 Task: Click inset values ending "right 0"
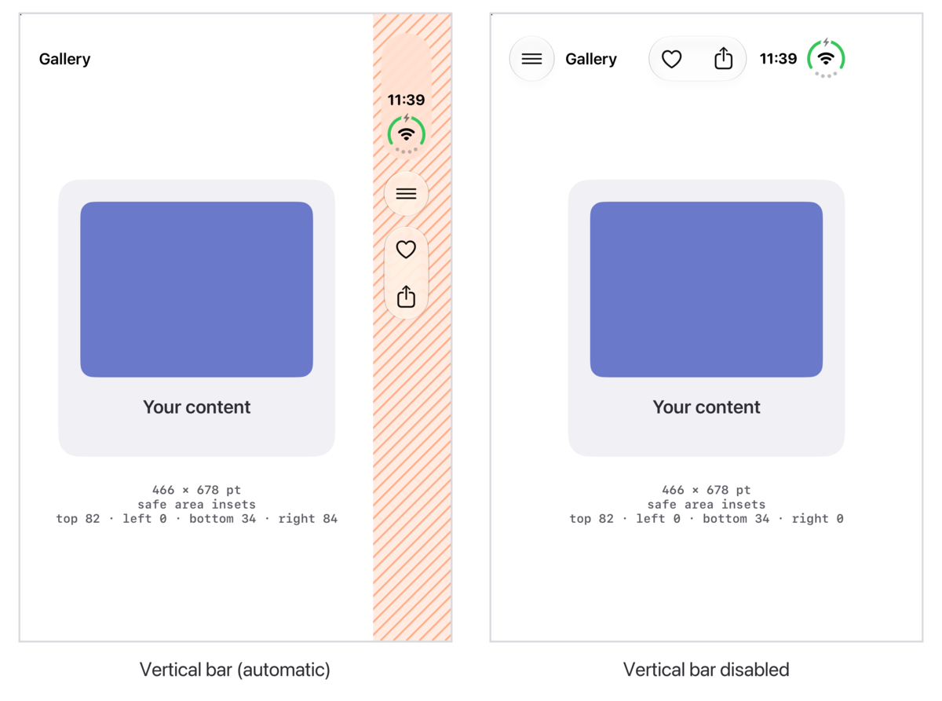click(x=706, y=519)
